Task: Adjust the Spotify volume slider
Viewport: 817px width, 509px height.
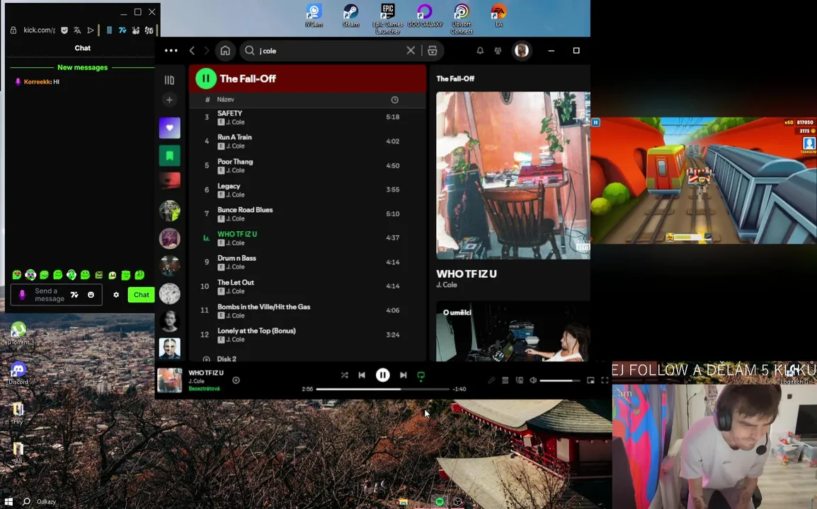Action: click(559, 380)
